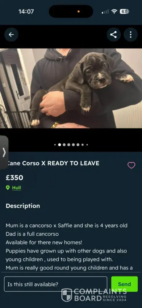Select the first photo carousel dot

[x=55, y=145]
